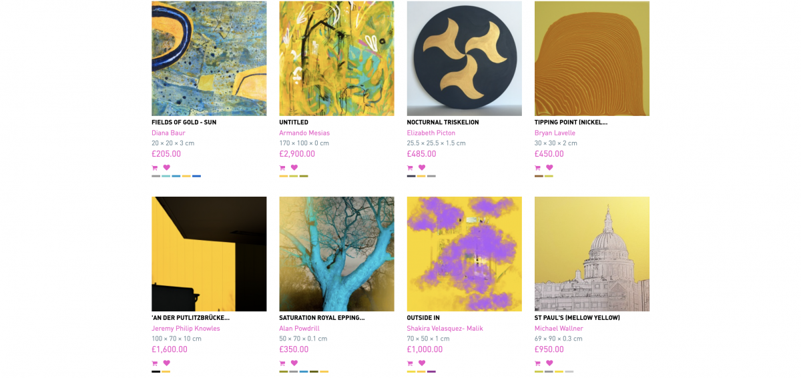This screenshot has height=378, width=801.
Task: Favorite the Fields of Gold - Sun artwork
Action: point(166,167)
